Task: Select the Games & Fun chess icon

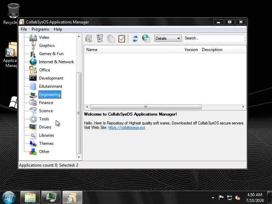Action: [33, 54]
